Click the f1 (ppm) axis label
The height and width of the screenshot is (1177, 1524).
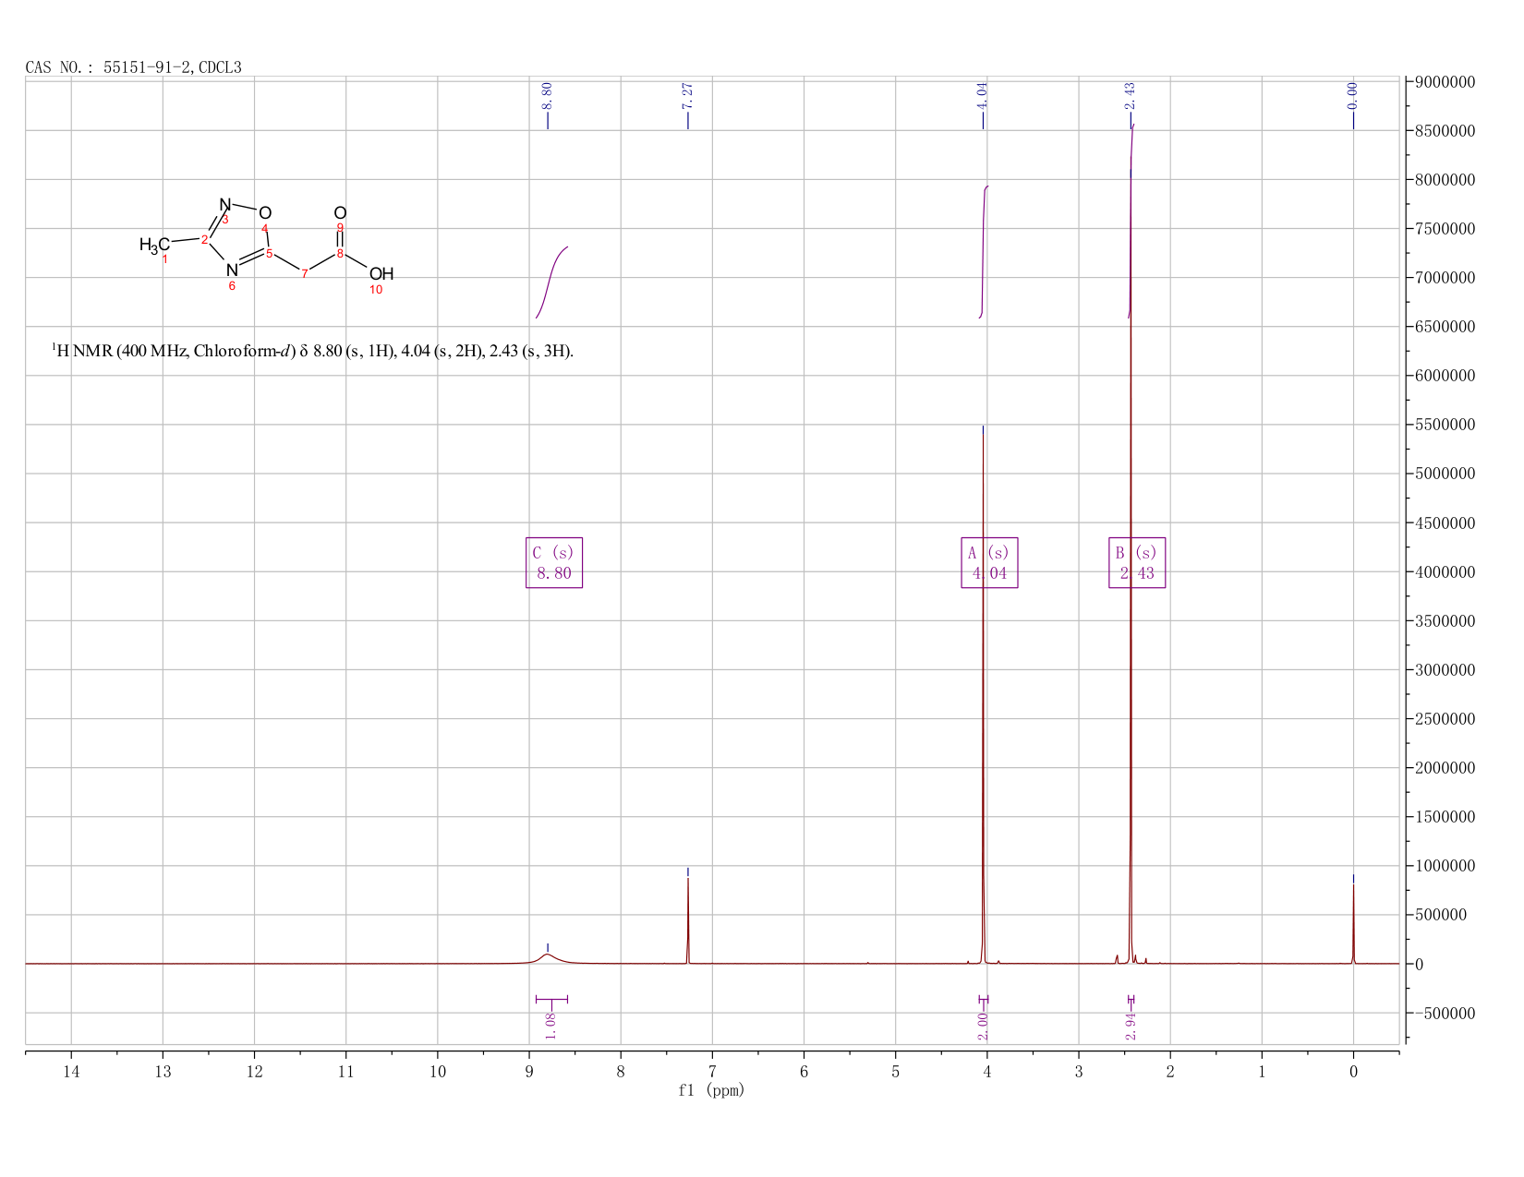coord(711,1090)
